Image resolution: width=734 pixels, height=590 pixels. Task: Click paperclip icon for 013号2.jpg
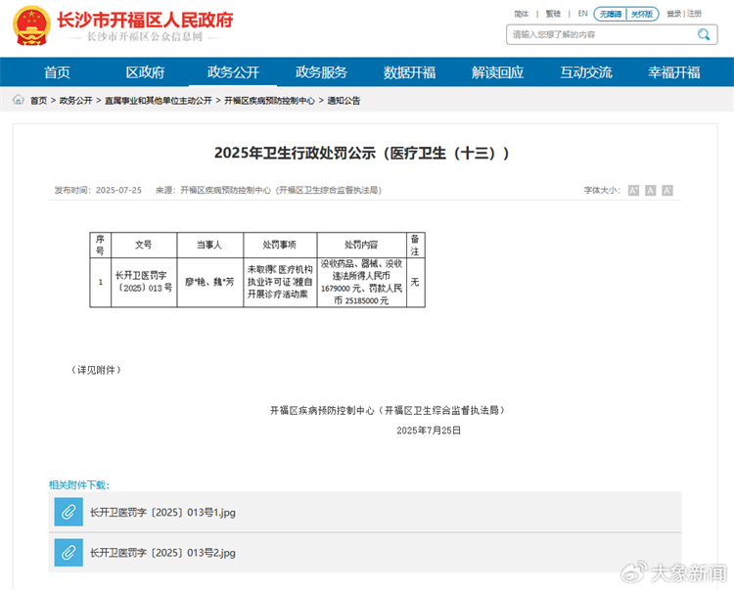69,553
